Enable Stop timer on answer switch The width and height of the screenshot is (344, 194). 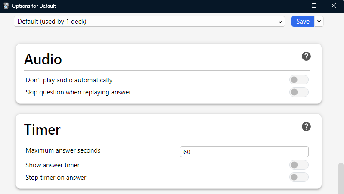coord(299,177)
